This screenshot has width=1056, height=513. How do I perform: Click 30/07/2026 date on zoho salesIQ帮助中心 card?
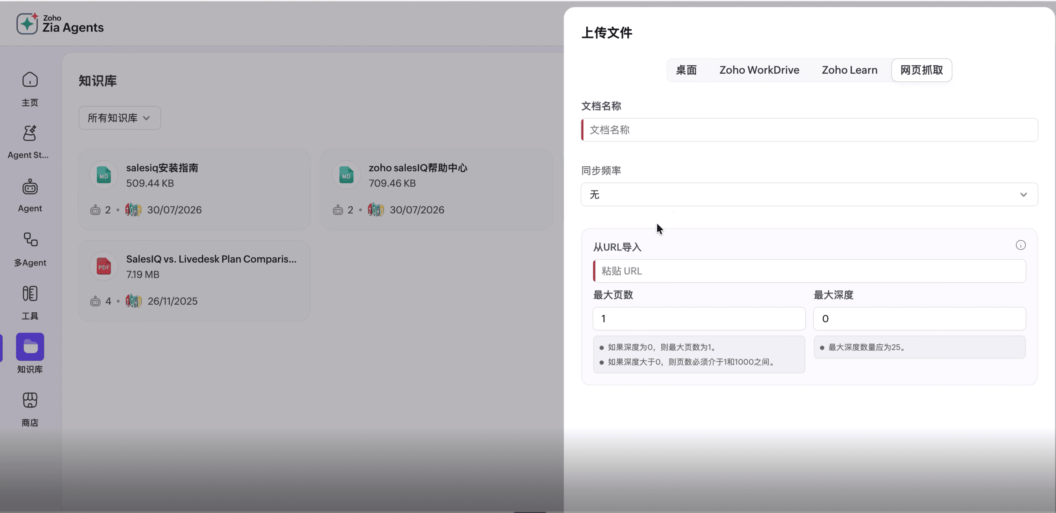(417, 210)
